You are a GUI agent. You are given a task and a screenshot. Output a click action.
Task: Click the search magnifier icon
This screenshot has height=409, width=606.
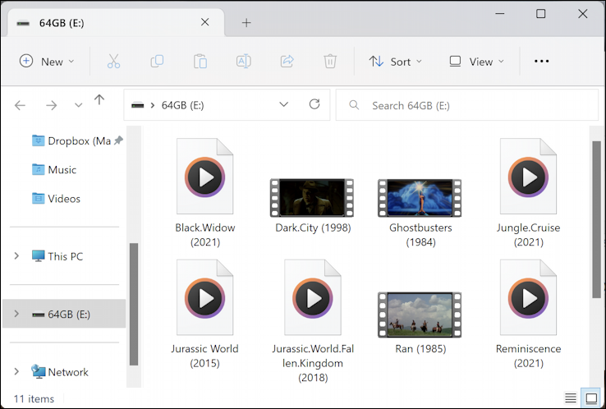pos(354,105)
